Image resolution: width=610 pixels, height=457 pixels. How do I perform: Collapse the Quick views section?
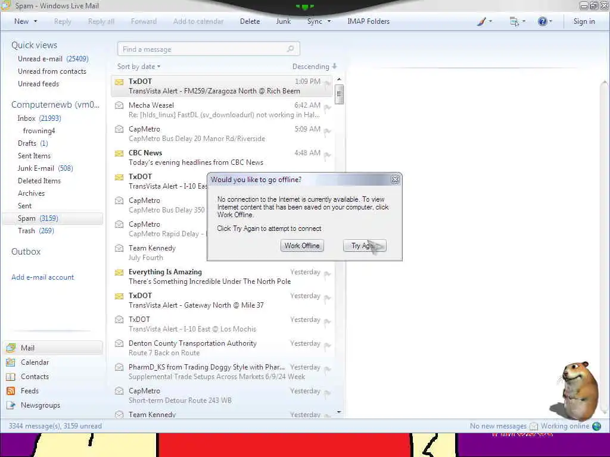(x=34, y=45)
